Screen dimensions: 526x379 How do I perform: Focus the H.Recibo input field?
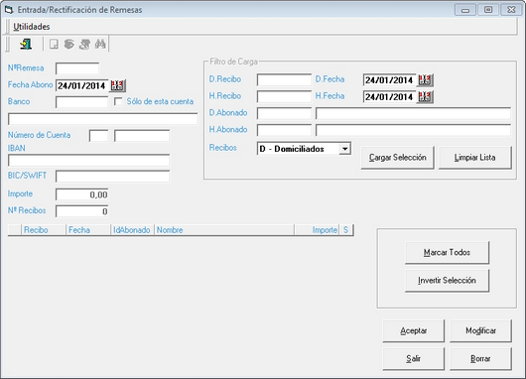(x=284, y=96)
